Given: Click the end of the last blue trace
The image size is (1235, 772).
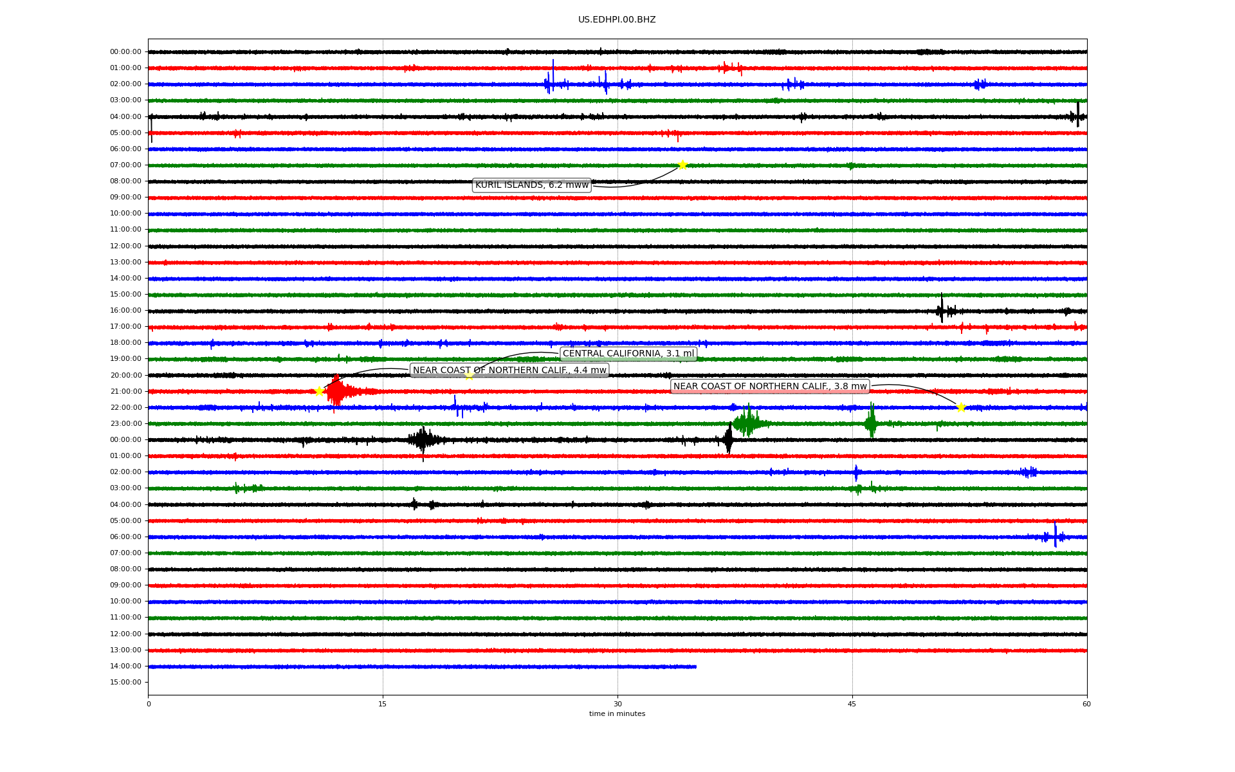Looking at the screenshot, I should 695,667.
